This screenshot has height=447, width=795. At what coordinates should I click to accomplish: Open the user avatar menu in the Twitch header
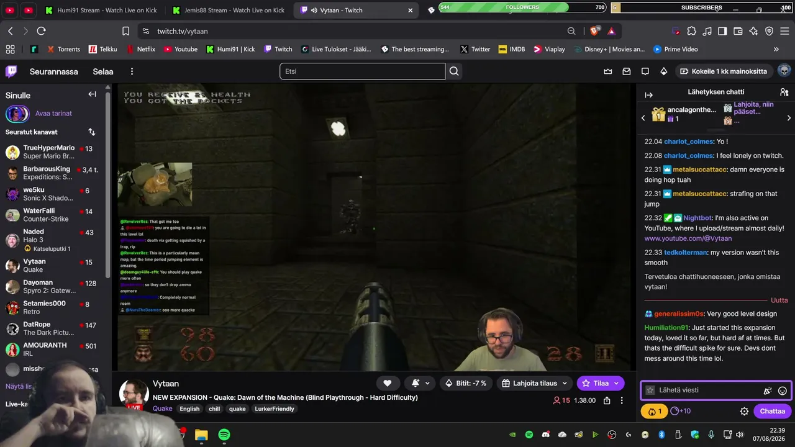coord(784,71)
